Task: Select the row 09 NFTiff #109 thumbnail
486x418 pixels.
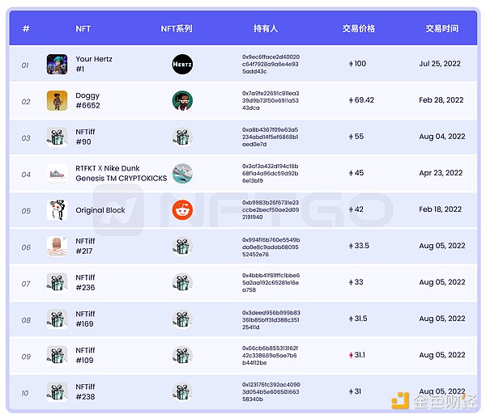Action: click(57, 355)
